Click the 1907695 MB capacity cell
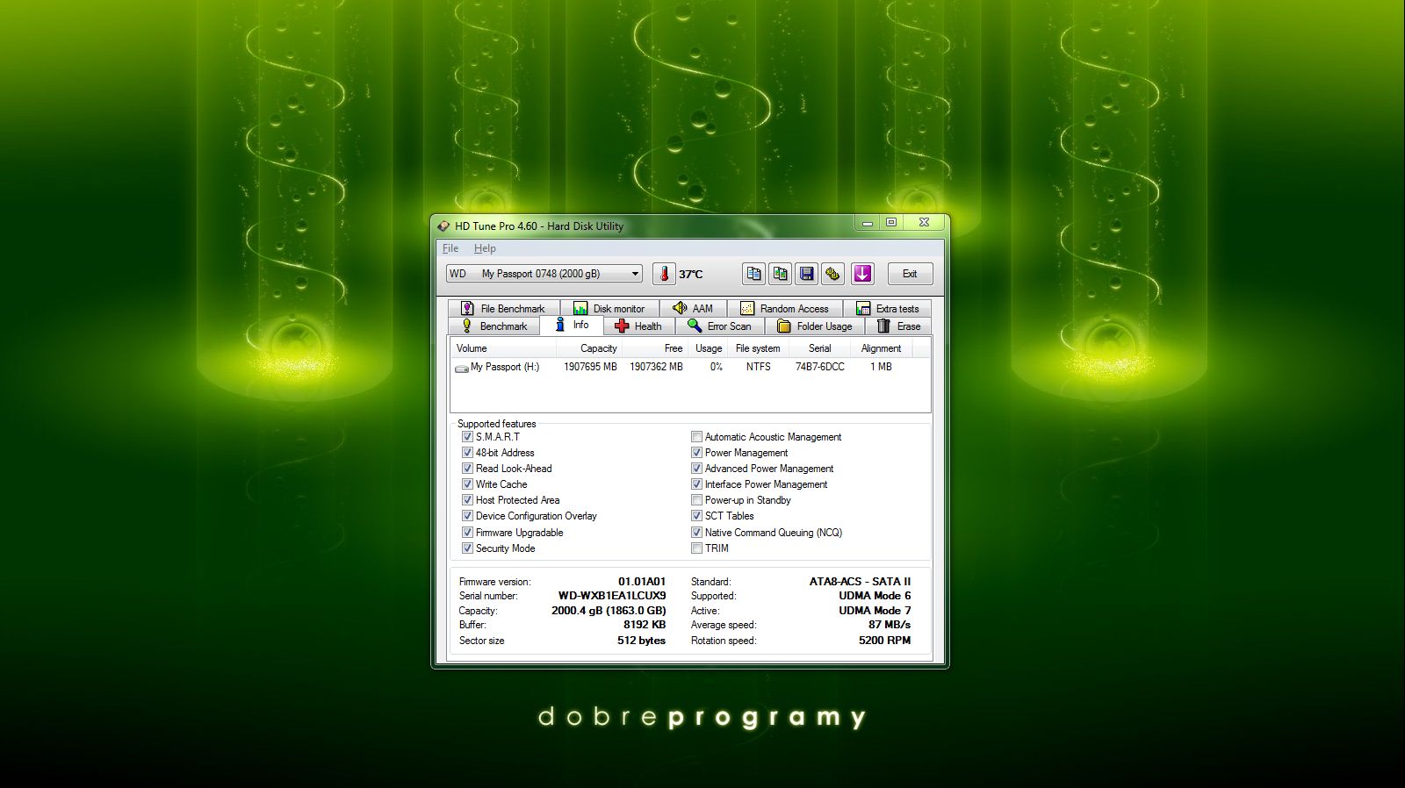 [x=590, y=367]
